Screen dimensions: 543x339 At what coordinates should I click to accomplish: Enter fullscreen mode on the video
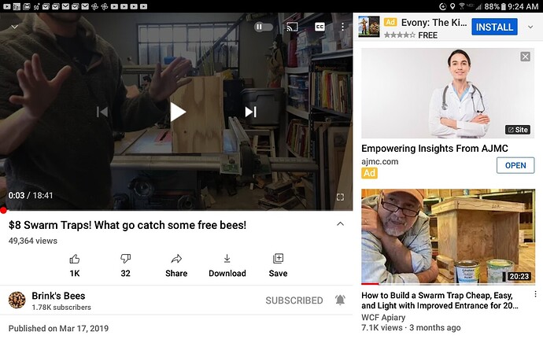[340, 197]
